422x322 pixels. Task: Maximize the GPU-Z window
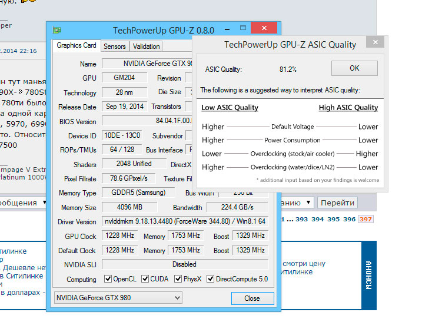click(x=243, y=28)
